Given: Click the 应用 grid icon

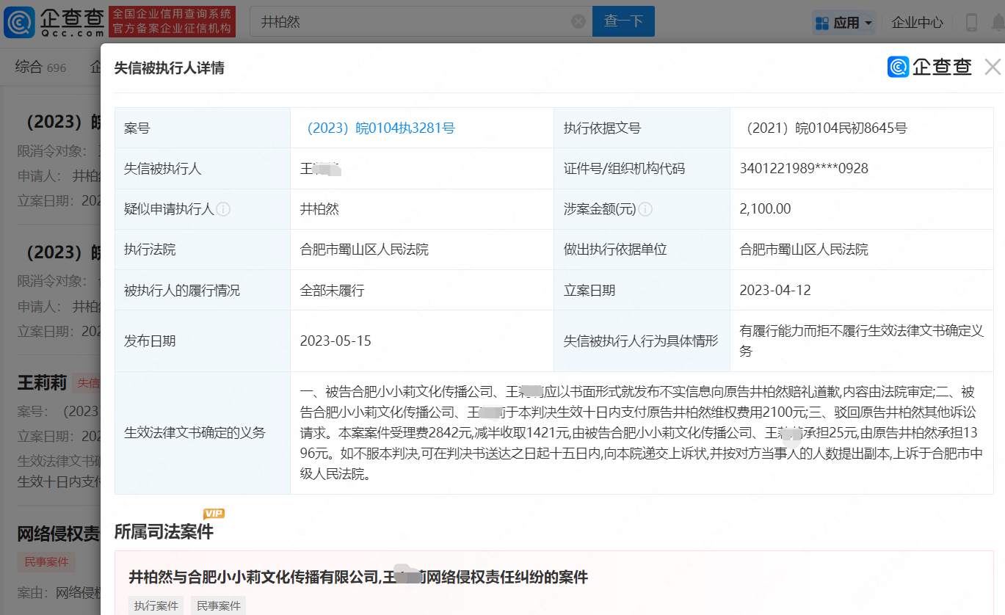Looking at the screenshot, I should coord(822,23).
